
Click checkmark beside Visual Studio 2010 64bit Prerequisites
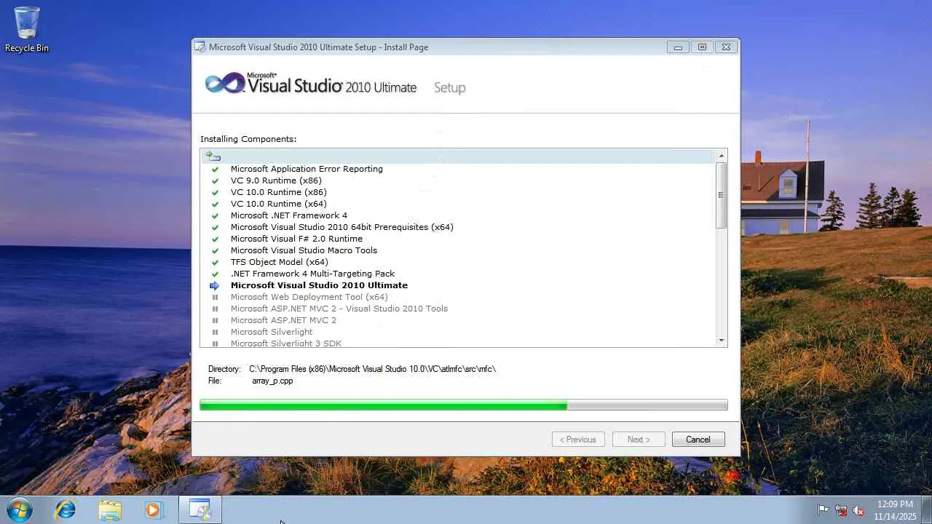pos(215,227)
